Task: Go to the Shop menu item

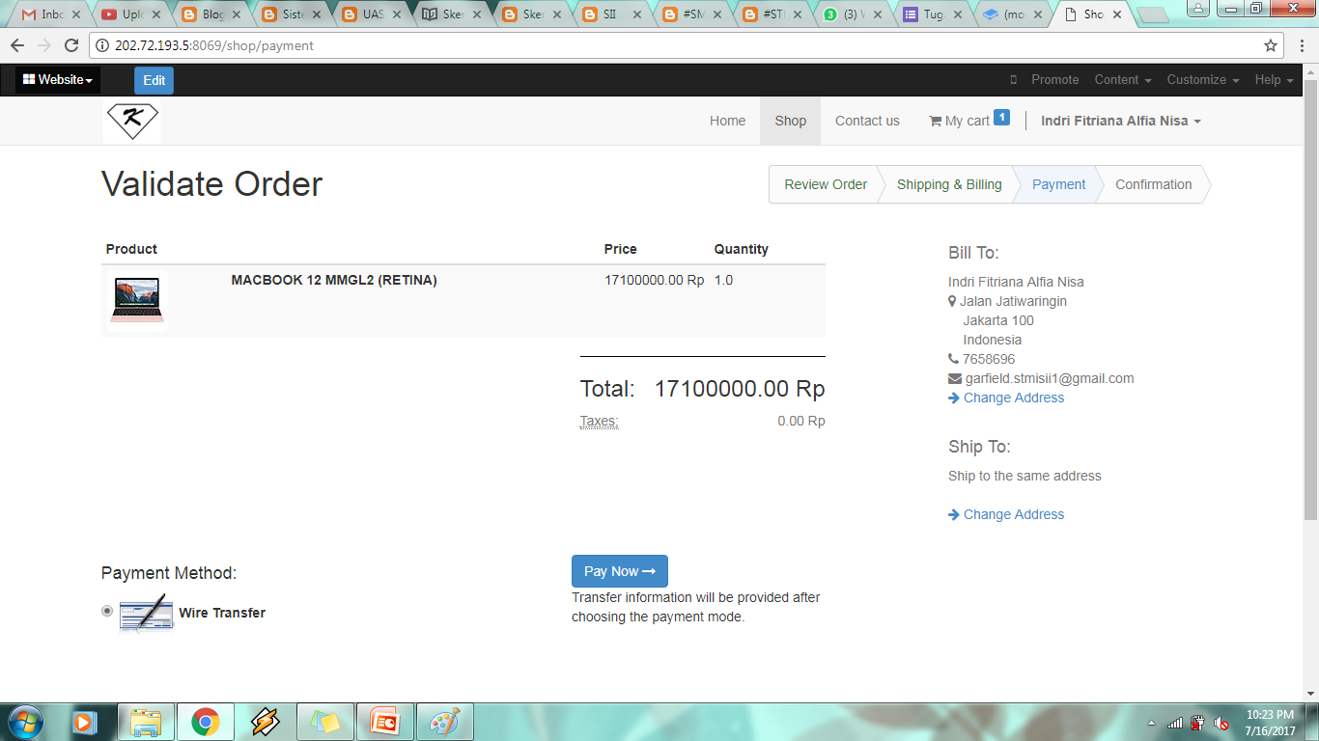Action: coord(790,122)
